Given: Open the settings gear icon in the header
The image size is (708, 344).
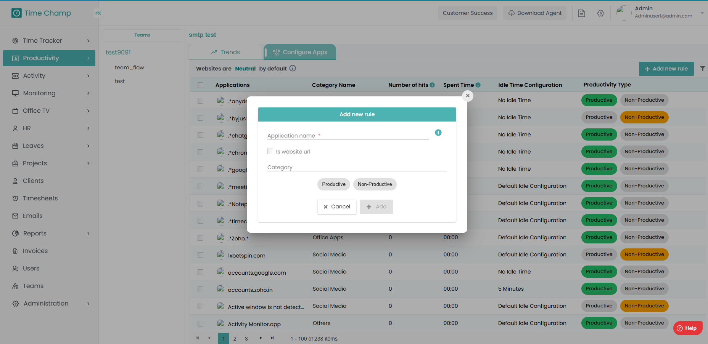Looking at the screenshot, I should tap(601, 13).
